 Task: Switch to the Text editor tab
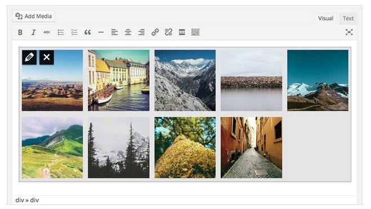click(348, 19)
